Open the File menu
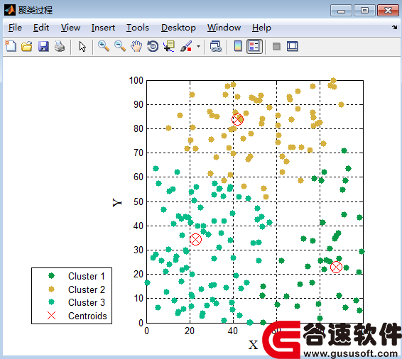The height and width of the screenshot is (359, 402). pos(15,28)
